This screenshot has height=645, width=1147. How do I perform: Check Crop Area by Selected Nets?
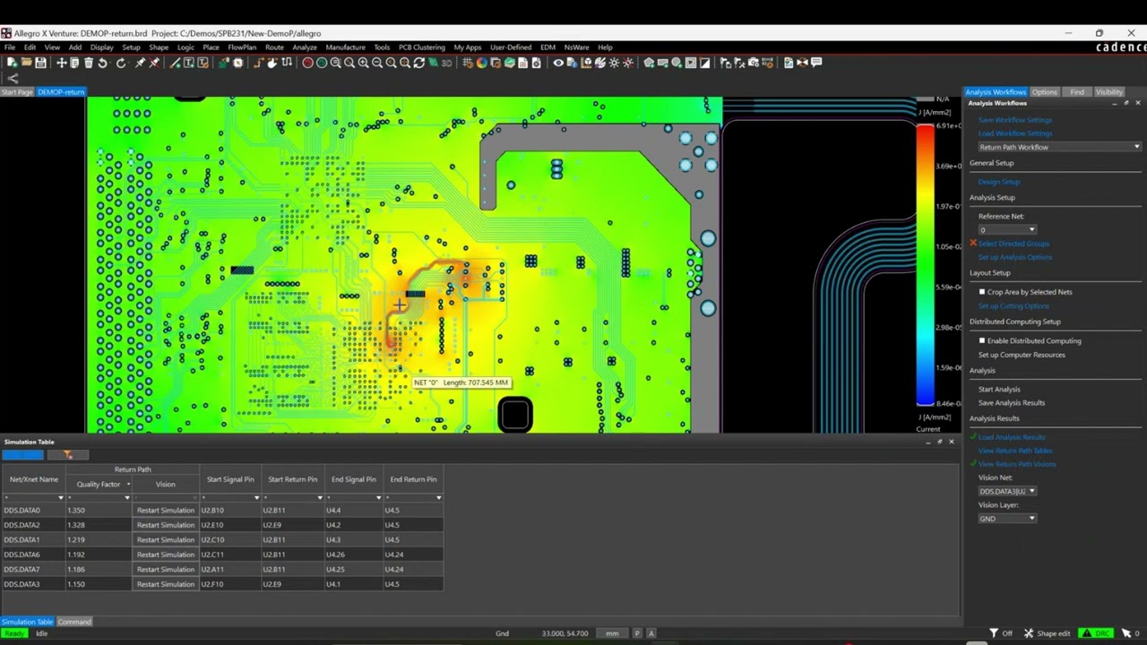pyautogui.click(x=982, y=292)
